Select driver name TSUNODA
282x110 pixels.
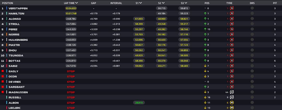(16, 56)
